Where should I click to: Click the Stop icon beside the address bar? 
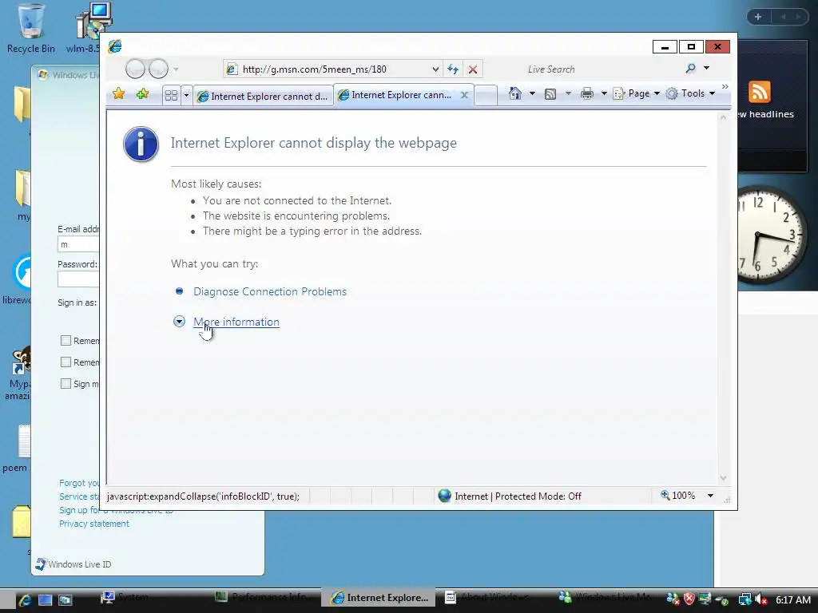point(473,69)
